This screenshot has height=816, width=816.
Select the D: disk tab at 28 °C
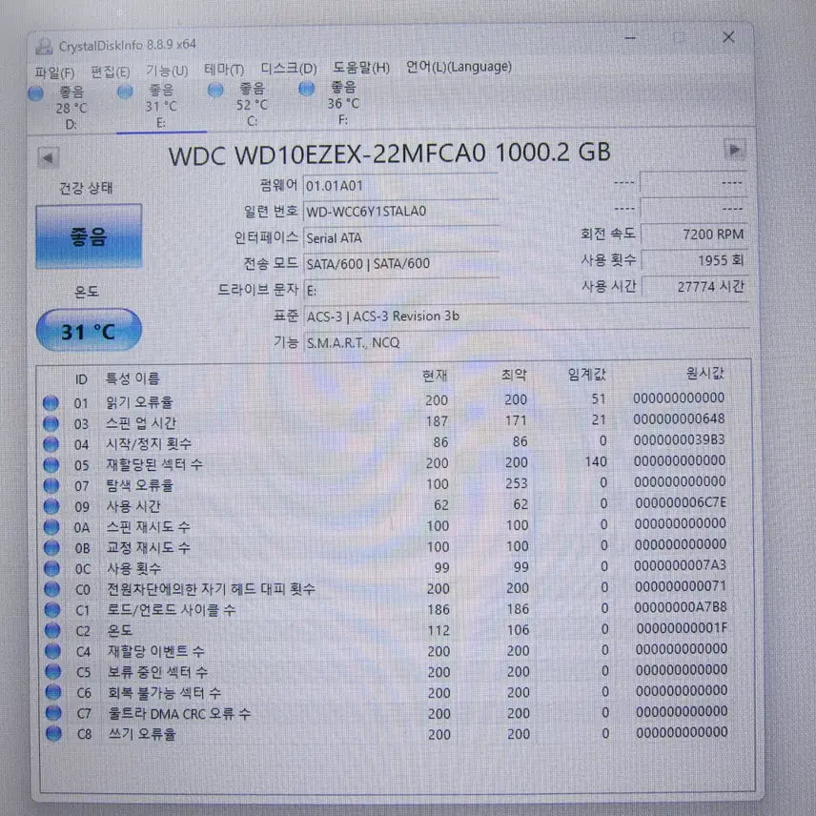(x=71, y=109)
